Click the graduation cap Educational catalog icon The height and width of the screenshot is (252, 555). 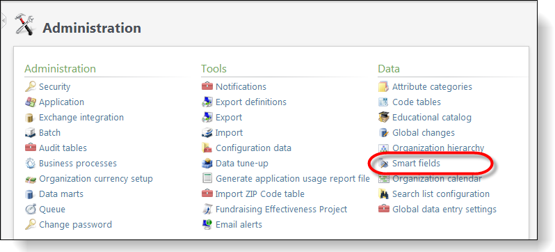[x=384, y=117]
